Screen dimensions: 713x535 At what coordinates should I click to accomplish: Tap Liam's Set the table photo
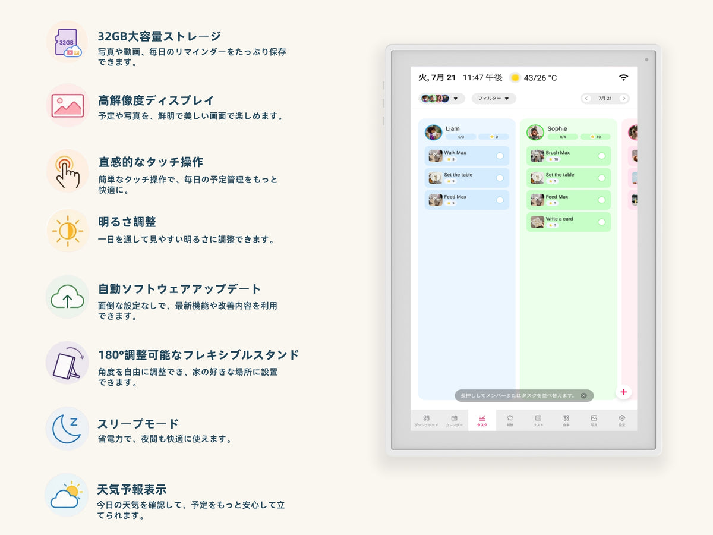click(436, 178)
